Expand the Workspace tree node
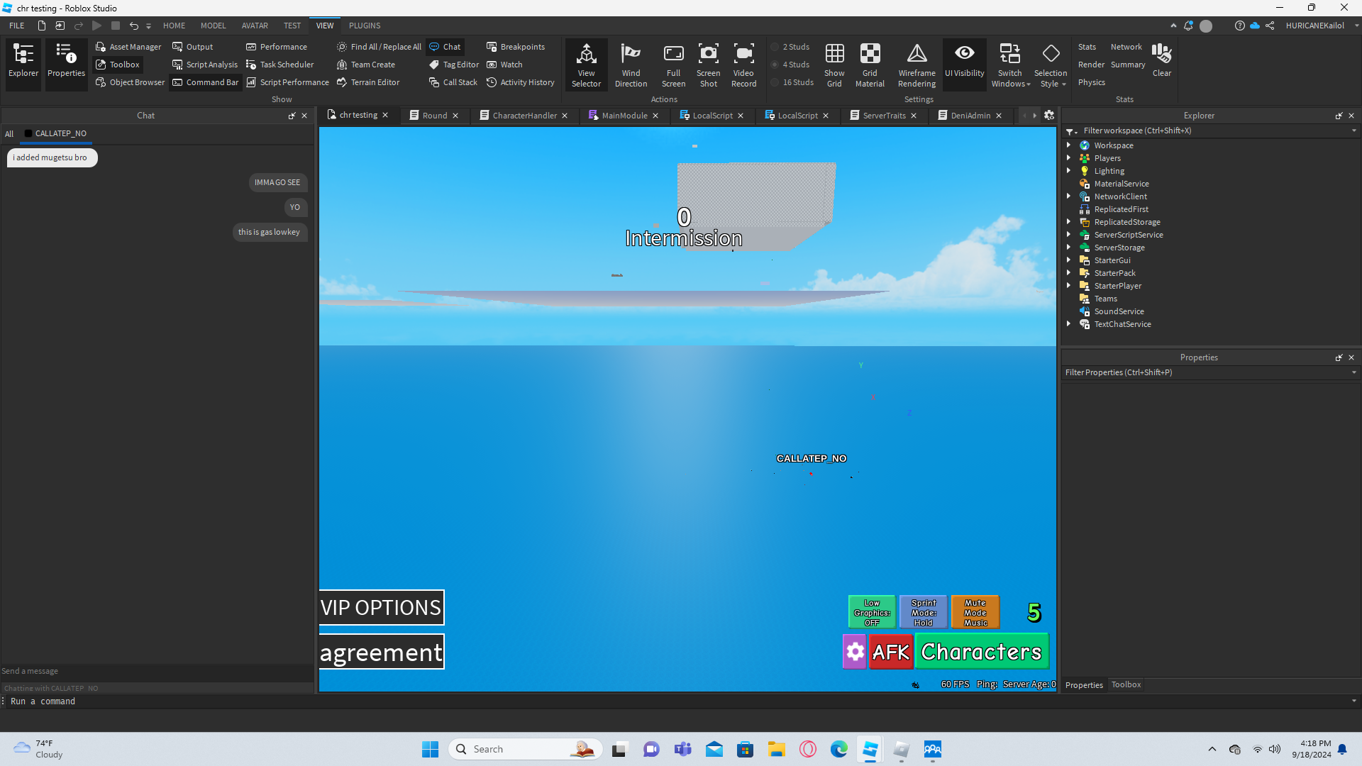This screenshot has height=766, width=1362. point(1069,145)
